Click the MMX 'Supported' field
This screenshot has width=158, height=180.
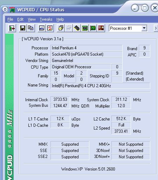(70, 144)
